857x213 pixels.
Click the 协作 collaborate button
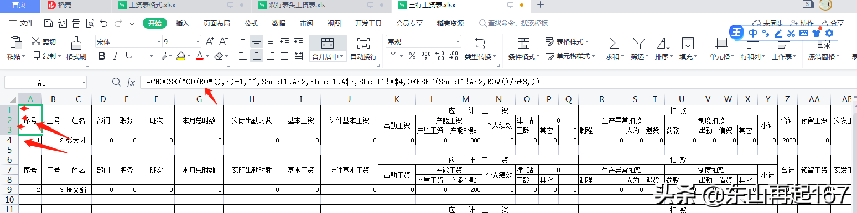click(802, 24)
